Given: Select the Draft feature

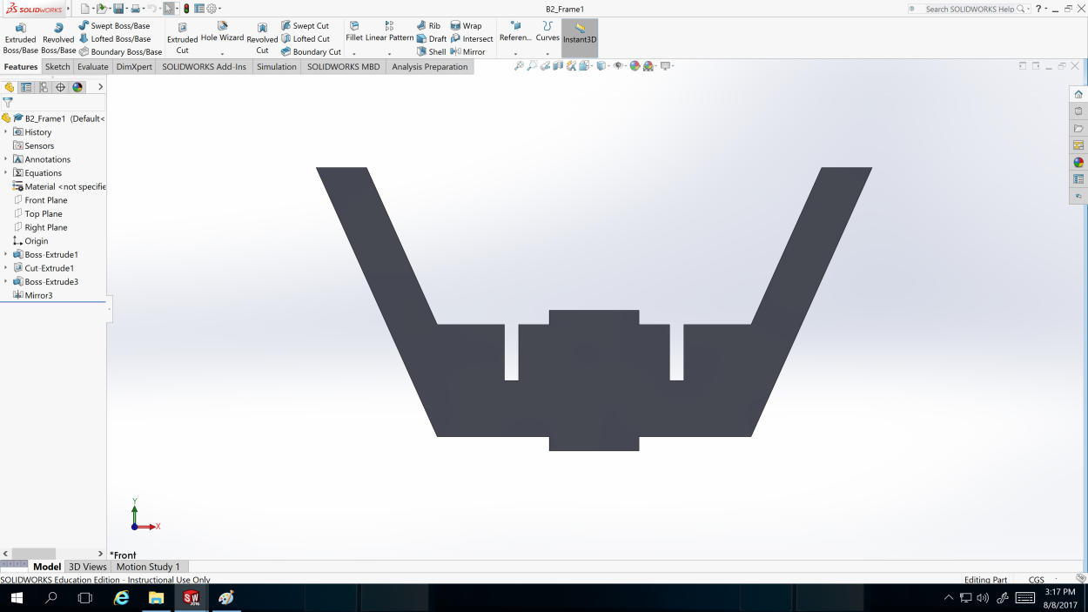Looking at the screenshot, I should pyautogui.click(x=431, y=39).
